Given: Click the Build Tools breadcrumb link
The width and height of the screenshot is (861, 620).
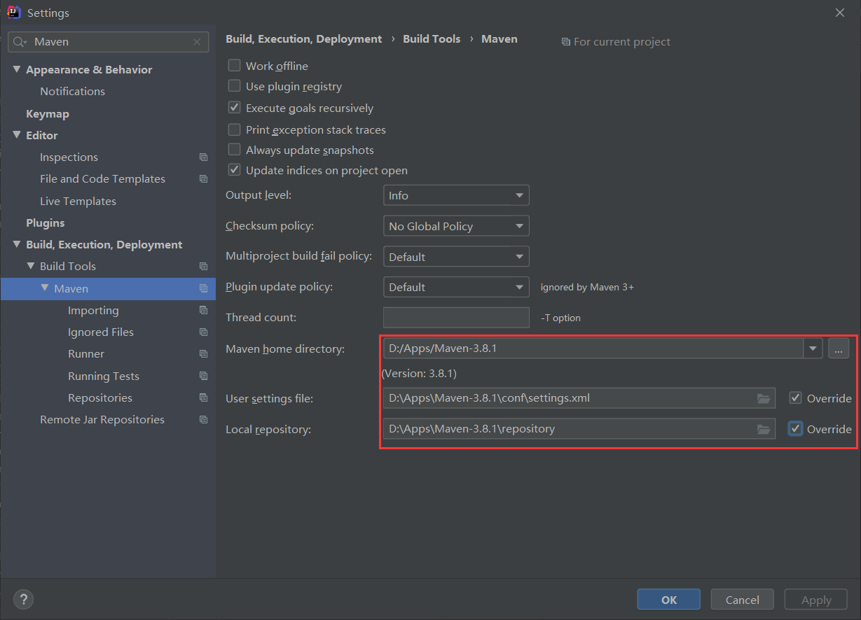Looking at the screenshot, I should pos(432,39).
